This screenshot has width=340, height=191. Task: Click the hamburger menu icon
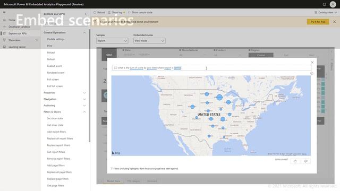[4, 12]
